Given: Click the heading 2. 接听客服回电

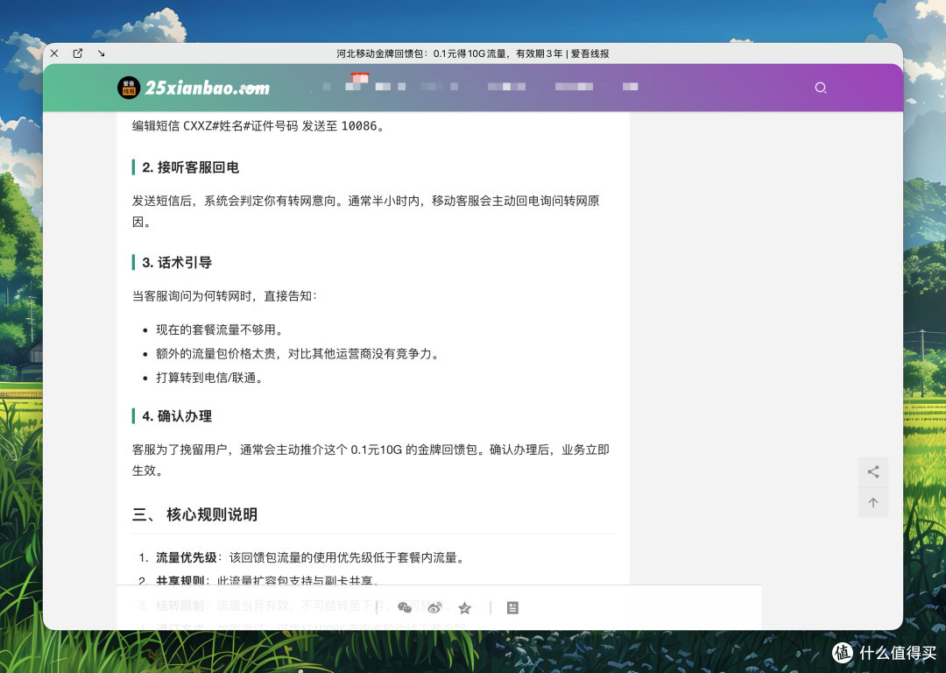Looking at the screenshot, I should (x=191, y=167).
